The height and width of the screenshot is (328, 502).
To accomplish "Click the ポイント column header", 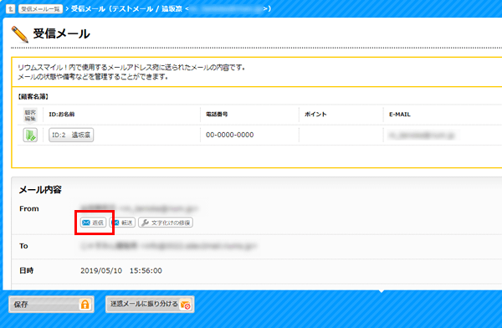I will click(315, 115).
